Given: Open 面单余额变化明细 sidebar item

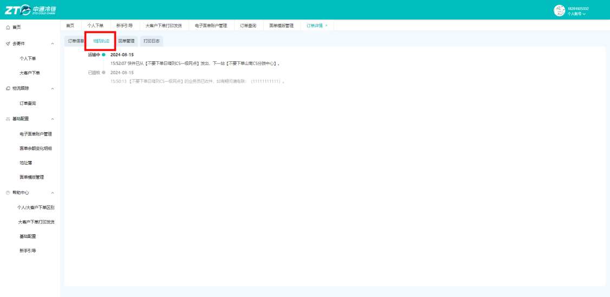Looking at the screenshot, I should pos(36,148).
